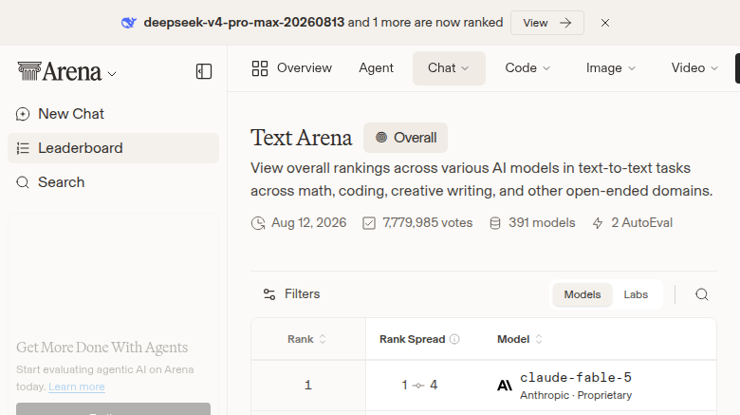This screenshot has width=740, height=415.
Task: Open the claude-fable-5 model entry
Action: 576,377
